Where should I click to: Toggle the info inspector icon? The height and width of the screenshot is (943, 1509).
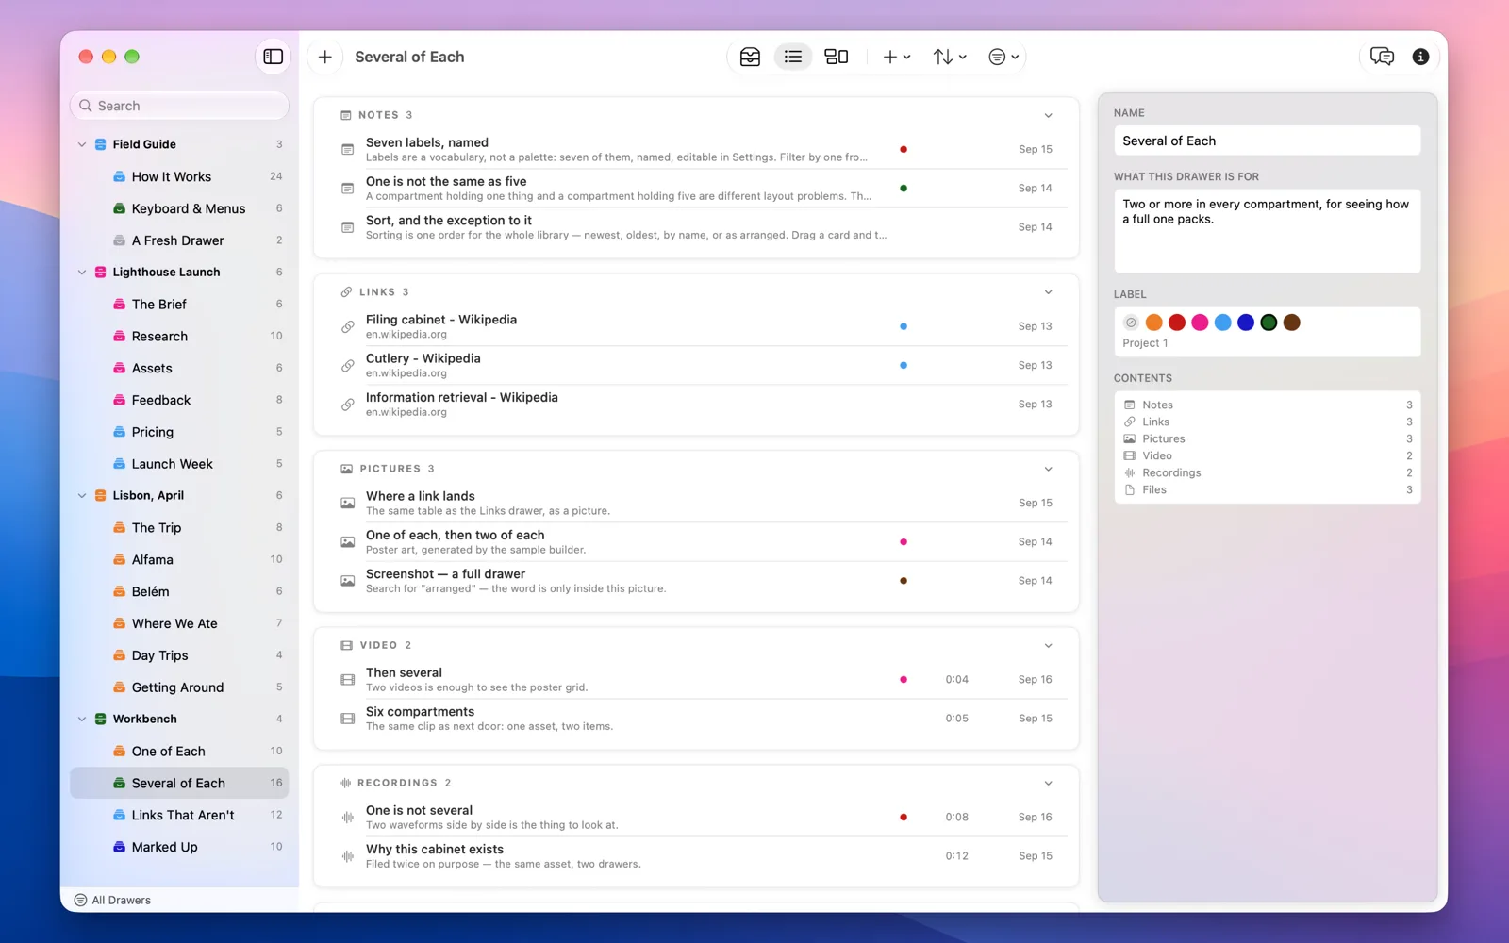pos(1420,57)
